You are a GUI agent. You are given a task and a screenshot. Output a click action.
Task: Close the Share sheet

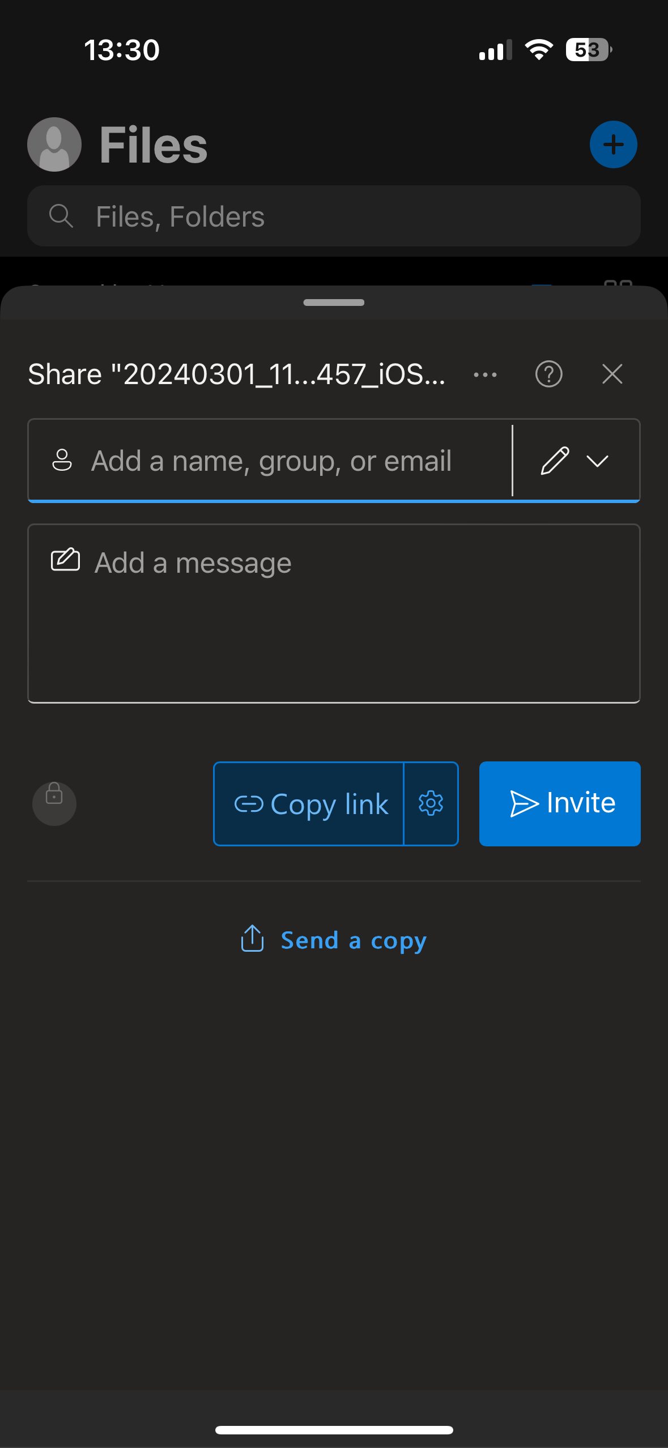point(612,374)
